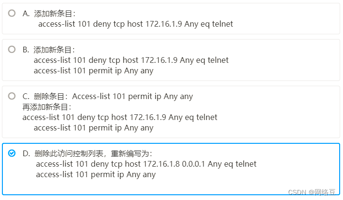Screen dimensions: 343x200
Task: Select the radio button for option C
Action: (12, 96)
